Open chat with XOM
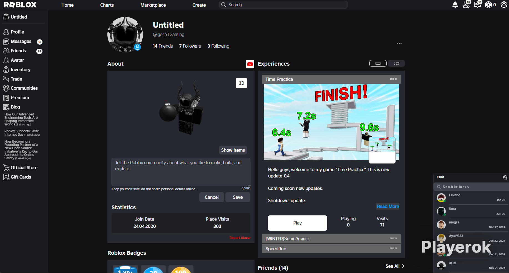Viewport: 509px width, 273px height. pos(471,266)
